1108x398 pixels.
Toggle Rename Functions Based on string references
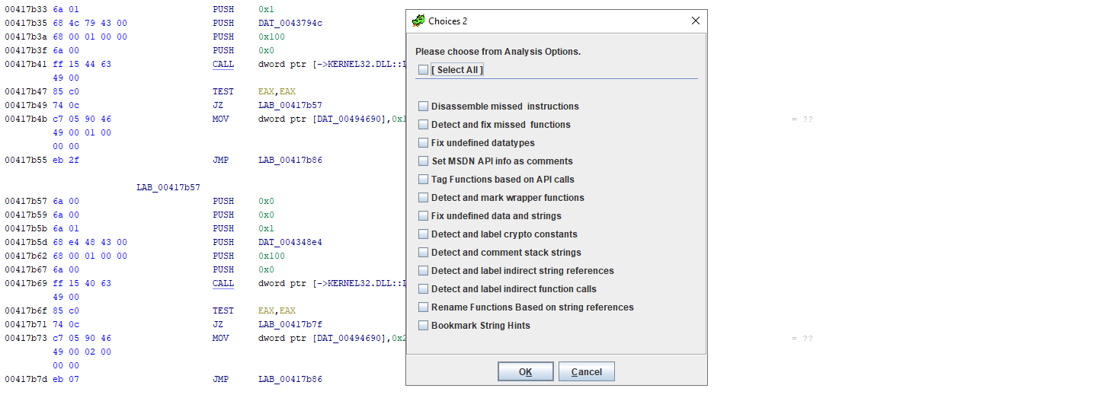tap(423, 307)
